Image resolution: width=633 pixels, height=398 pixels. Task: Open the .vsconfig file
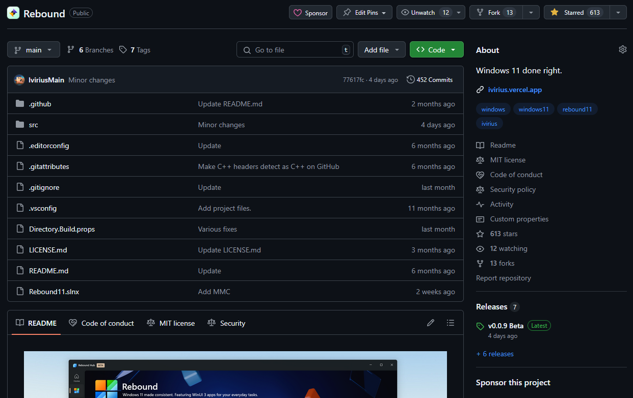tap(43, 208)
